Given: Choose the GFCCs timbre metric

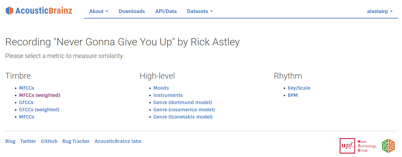Looking at the screenshot, I should [26, 102].
